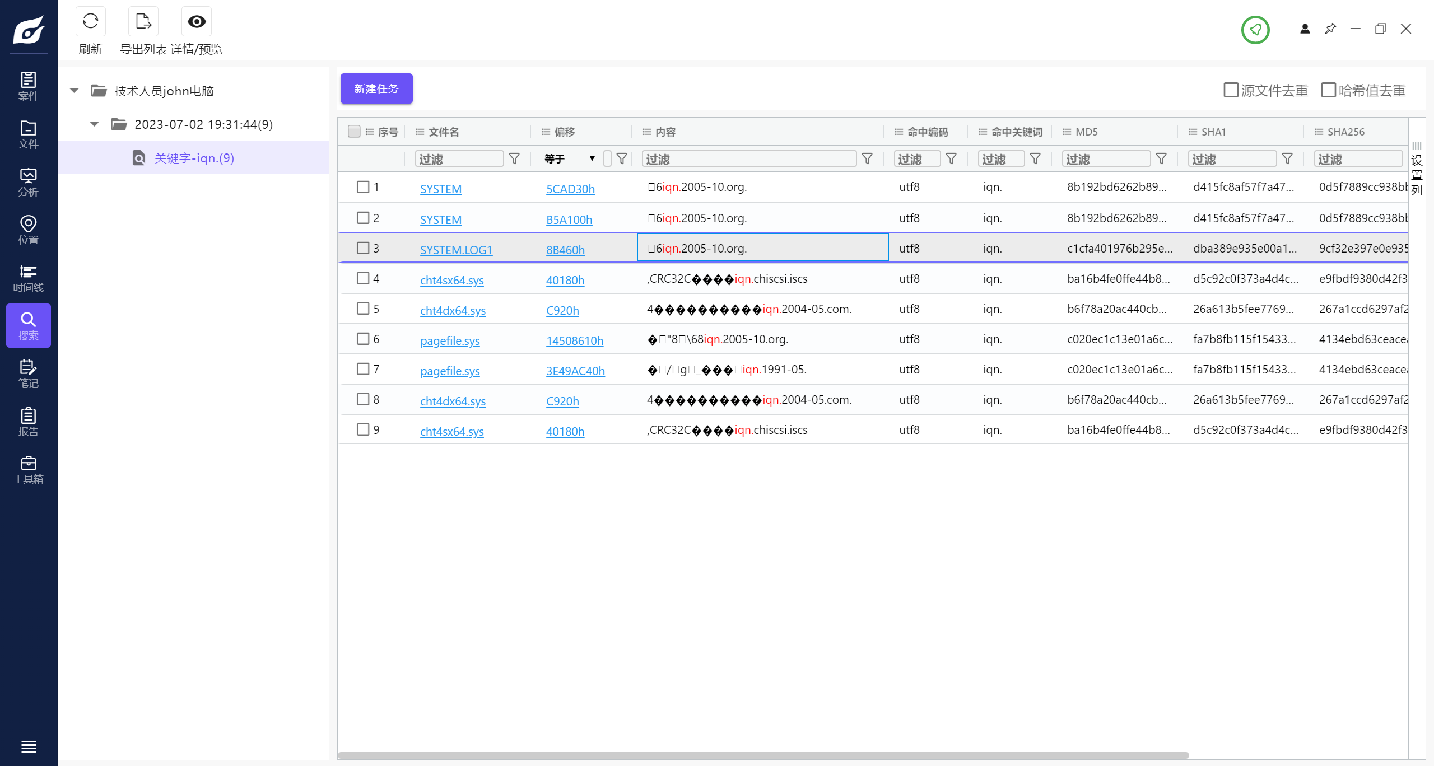Open the SYSTEM.LOG1 file link
The image size is (1434, 766).
click(456, 250)
